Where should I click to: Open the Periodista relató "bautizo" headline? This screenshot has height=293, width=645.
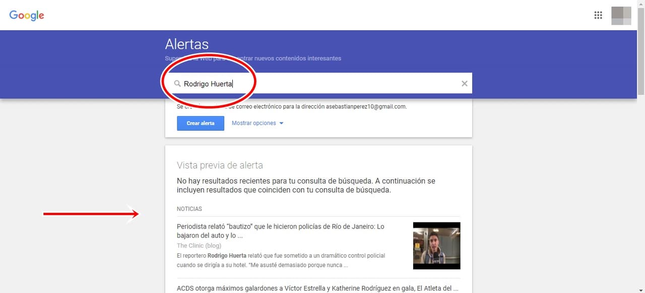[x=280, y=231]
